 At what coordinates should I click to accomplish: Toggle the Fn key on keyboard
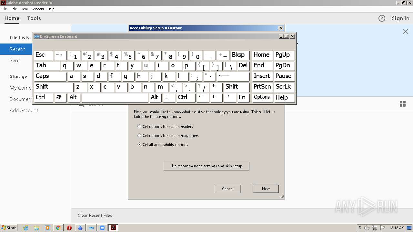tap(243, 98)
